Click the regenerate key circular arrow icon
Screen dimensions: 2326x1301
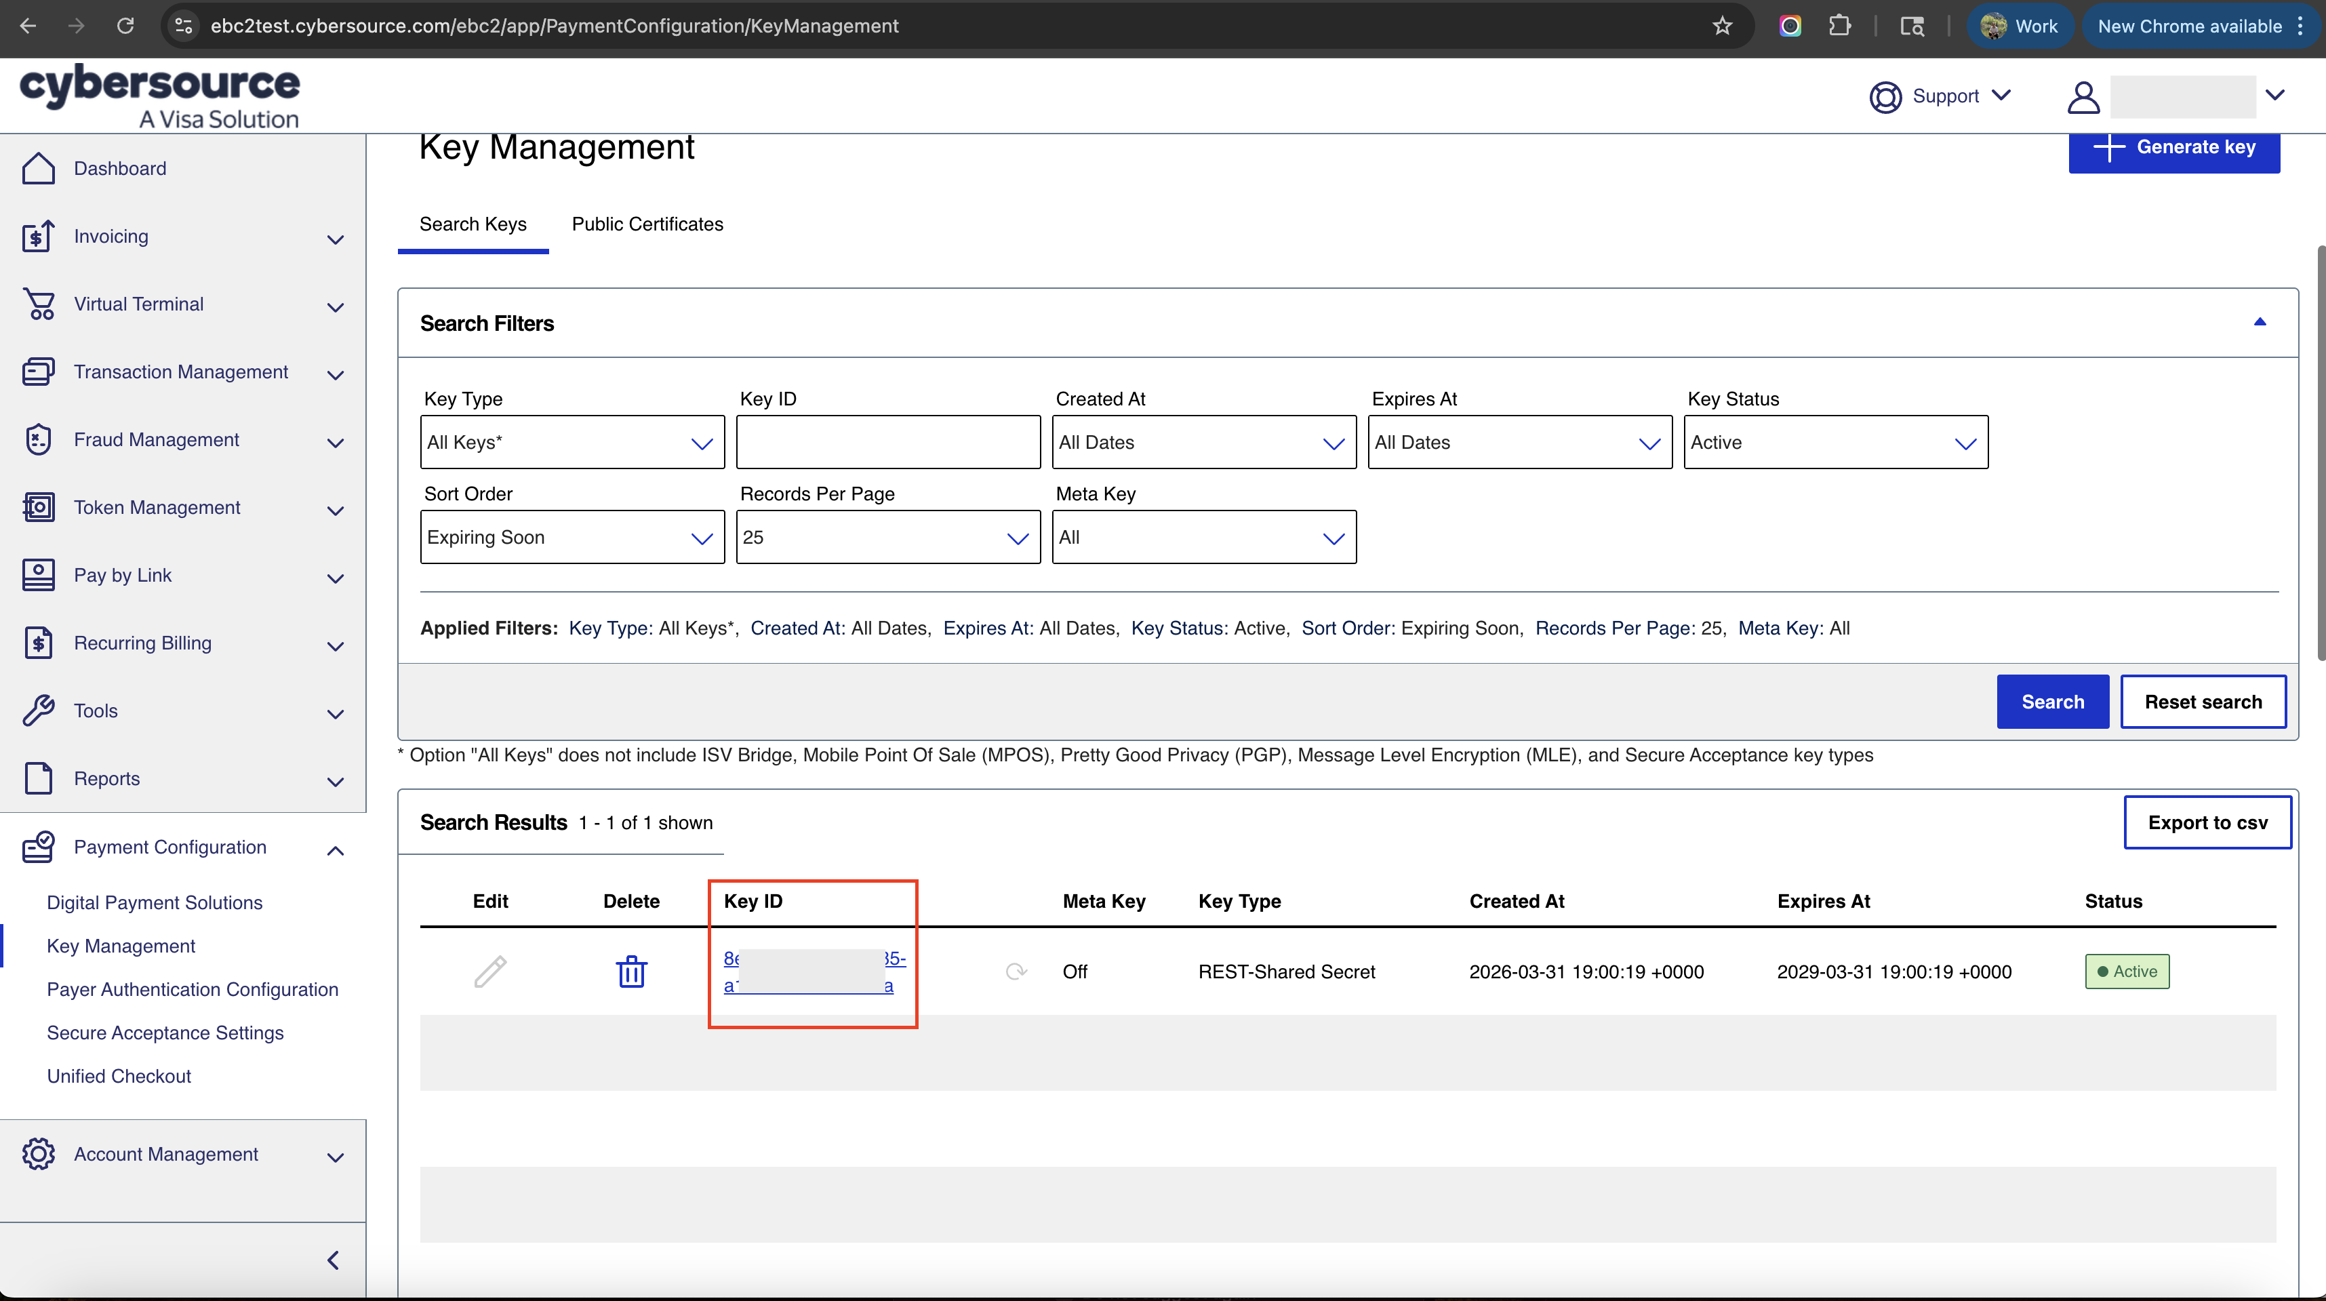point(1016,972)
